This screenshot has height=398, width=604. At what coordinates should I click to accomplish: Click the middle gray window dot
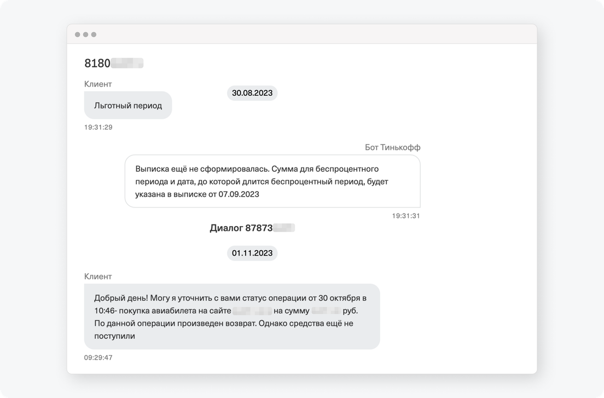pos(85,34)
